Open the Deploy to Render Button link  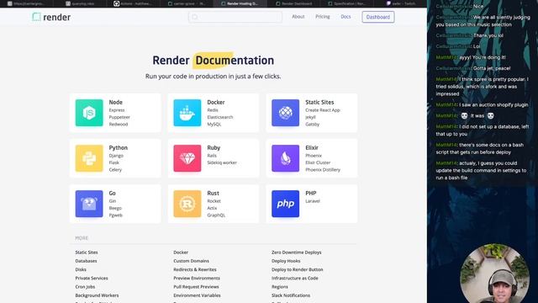point(297,269)
